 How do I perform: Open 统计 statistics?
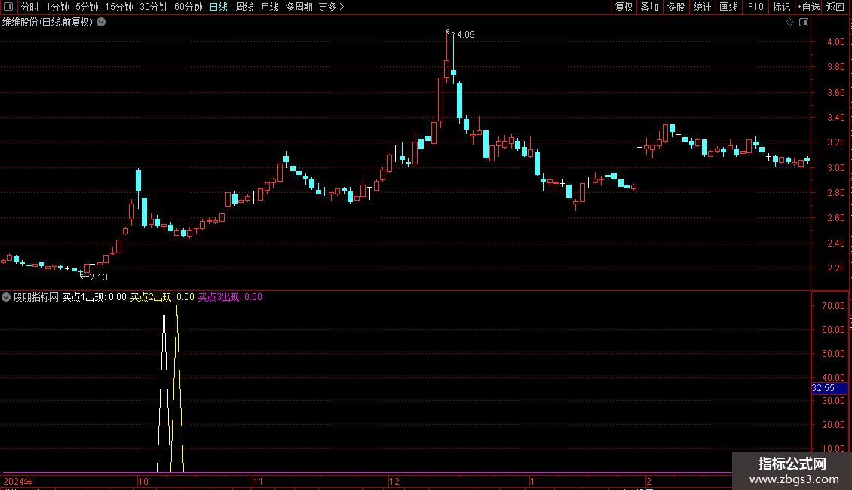point(702,7)
